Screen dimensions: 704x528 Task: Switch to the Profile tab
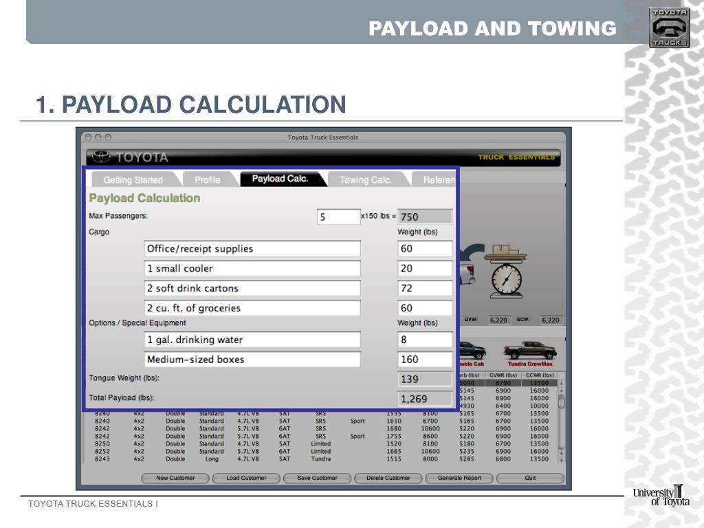pyautogui.click(x=208, y=179)
